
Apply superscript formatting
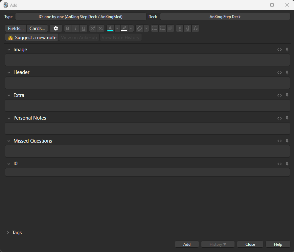tap(93, 29)
